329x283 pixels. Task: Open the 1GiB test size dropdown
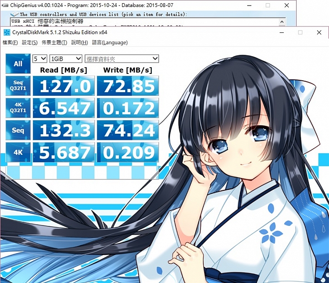click(66, 59)
